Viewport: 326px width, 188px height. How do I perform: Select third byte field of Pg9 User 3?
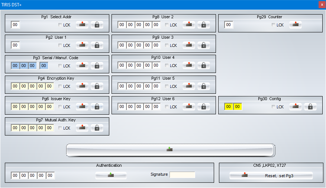coord(139,45)
